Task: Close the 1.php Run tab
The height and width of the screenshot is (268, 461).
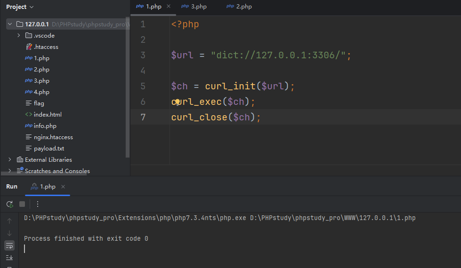Action: point(64,187)
